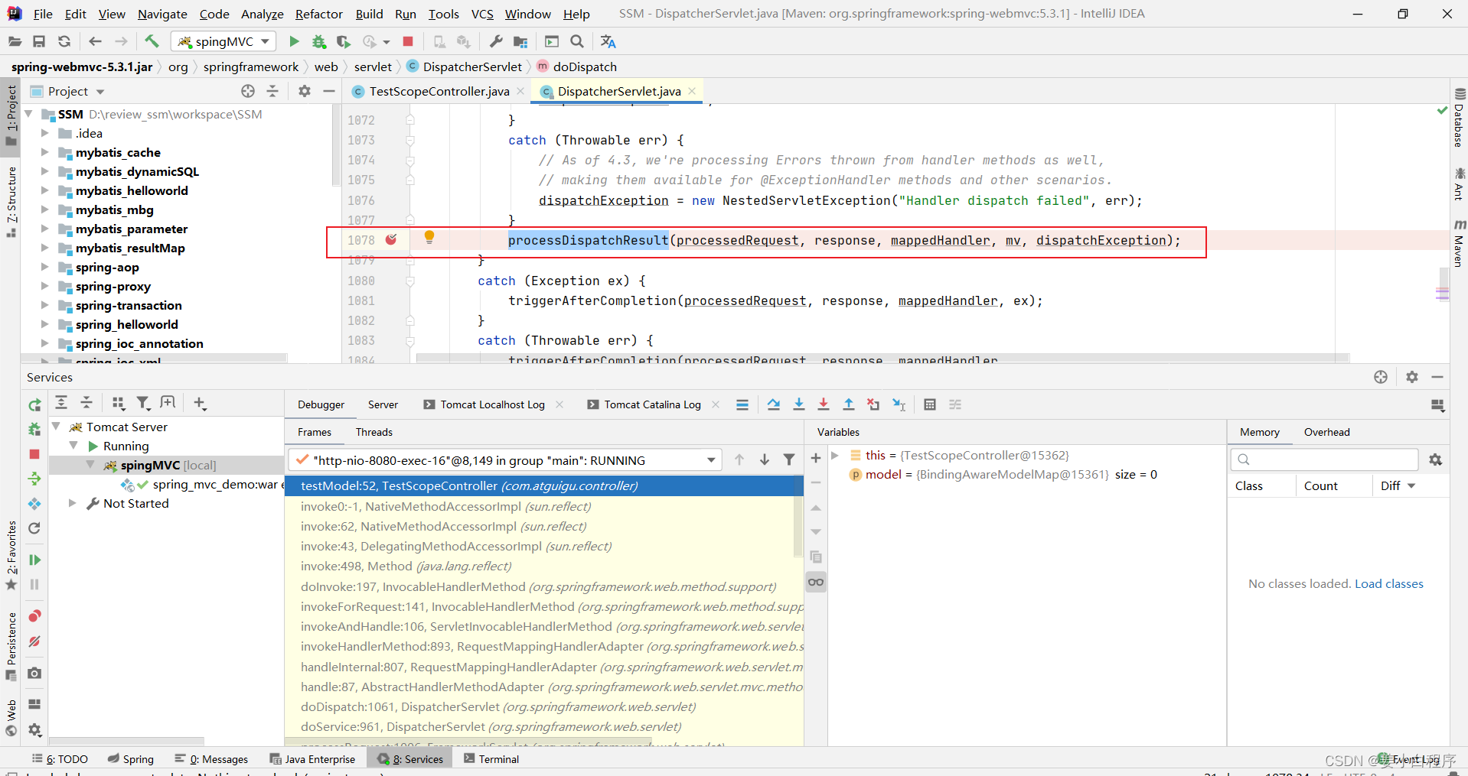Navigate back with the left arrow
The width and height of the screenshot is (1468, 776).
tap(95, 41)
